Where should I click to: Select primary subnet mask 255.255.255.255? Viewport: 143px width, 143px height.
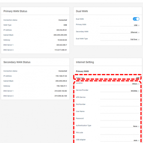tap(60, 35)
